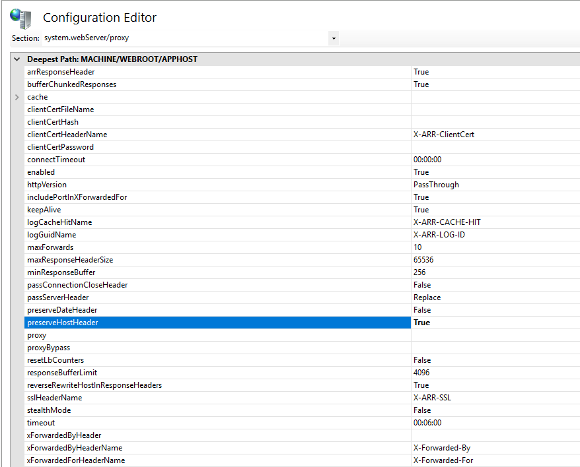580x467 pixels.
Task: Select the reverseRewriteHostInResponseHeaders property
Action: 94,385
